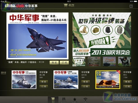Select the second banner thumbnail
The width and height of the screenshot is (138, 103).
point(94,62)
